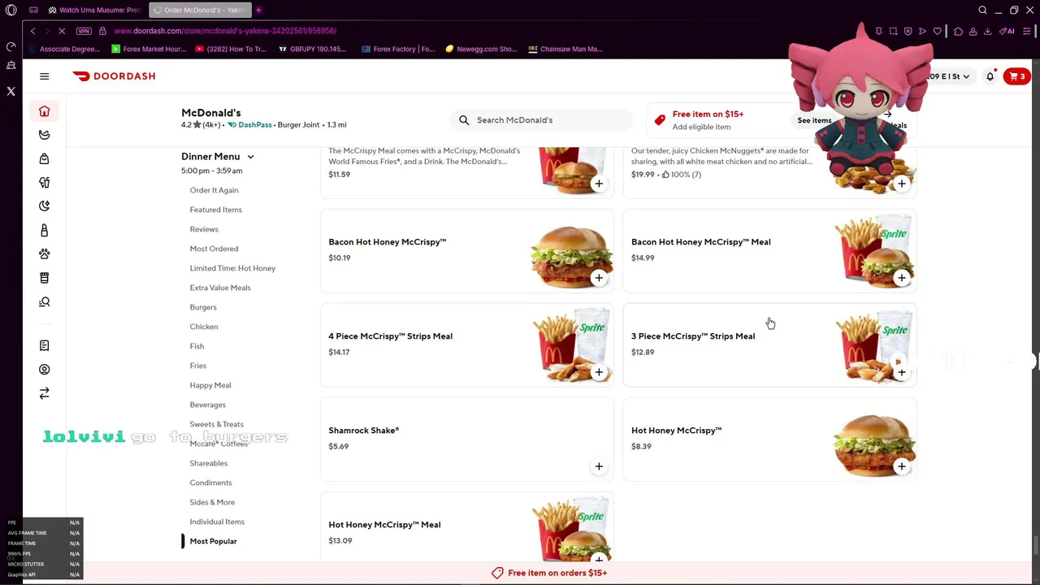
Task: Select the lipstick Beauty sidebar icon
Action: click(x=45, y=230)
